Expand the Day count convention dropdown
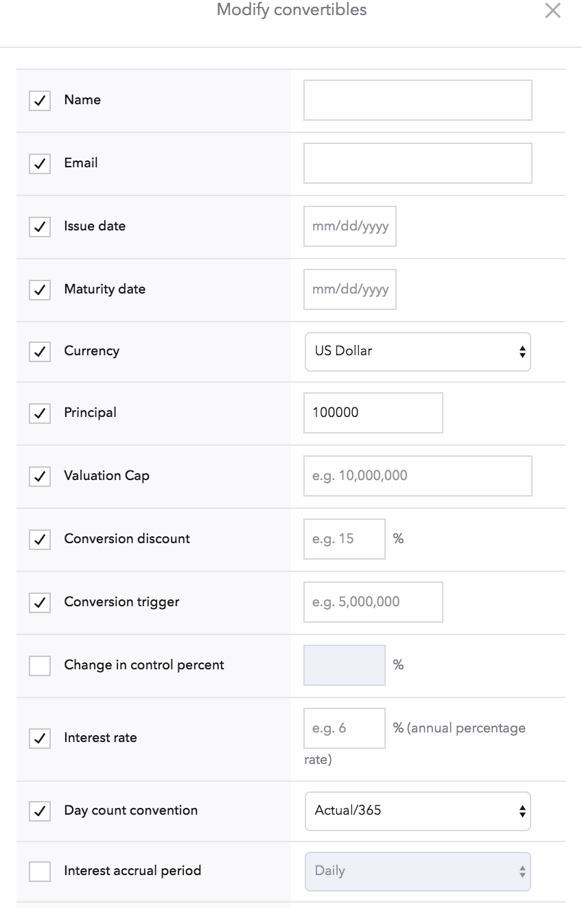This screenshot has width=582, height=908. click(x=417, y=811)
